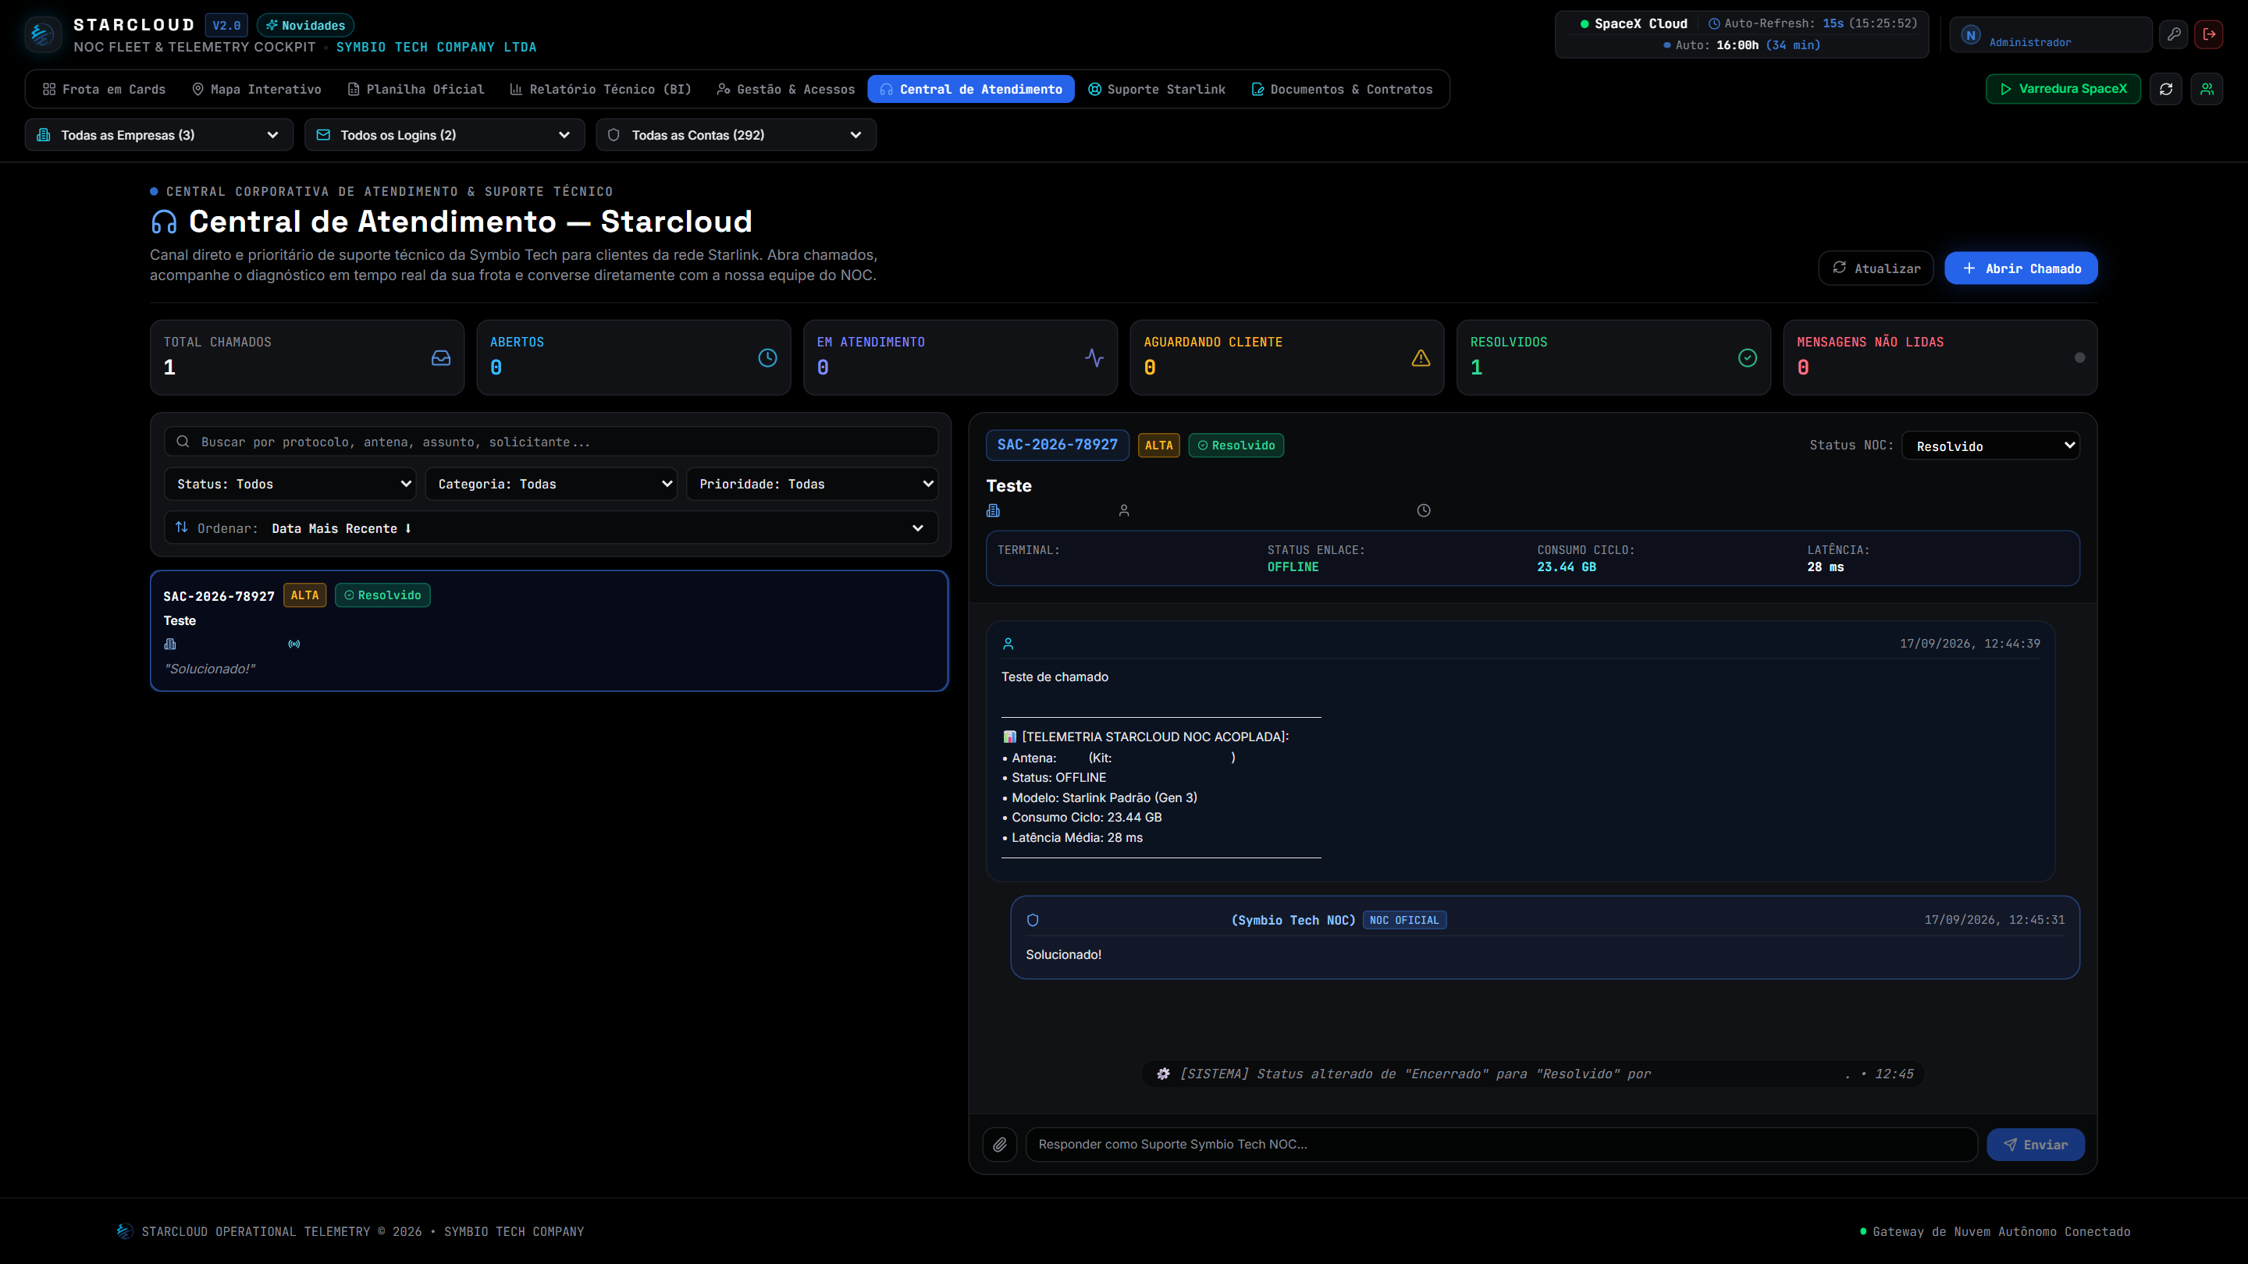The height and width of the screenshot is (1264, 2248).
Task: Open Ordenar Data Mais Recente dropdown
Action: point(550,527)
